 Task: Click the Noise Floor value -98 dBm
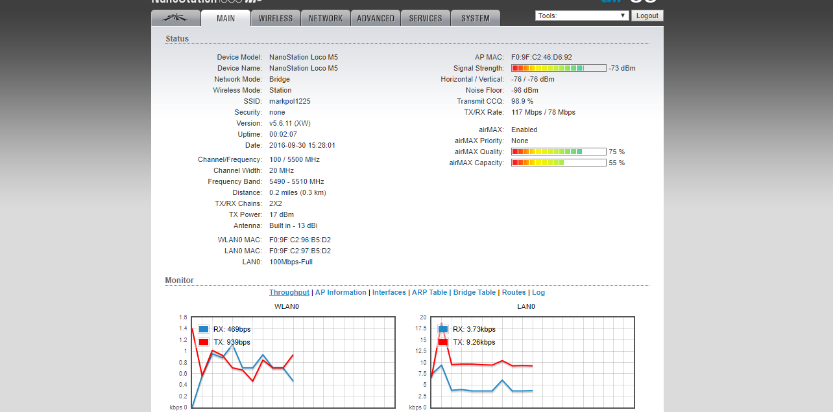click(x=525, y=90)
